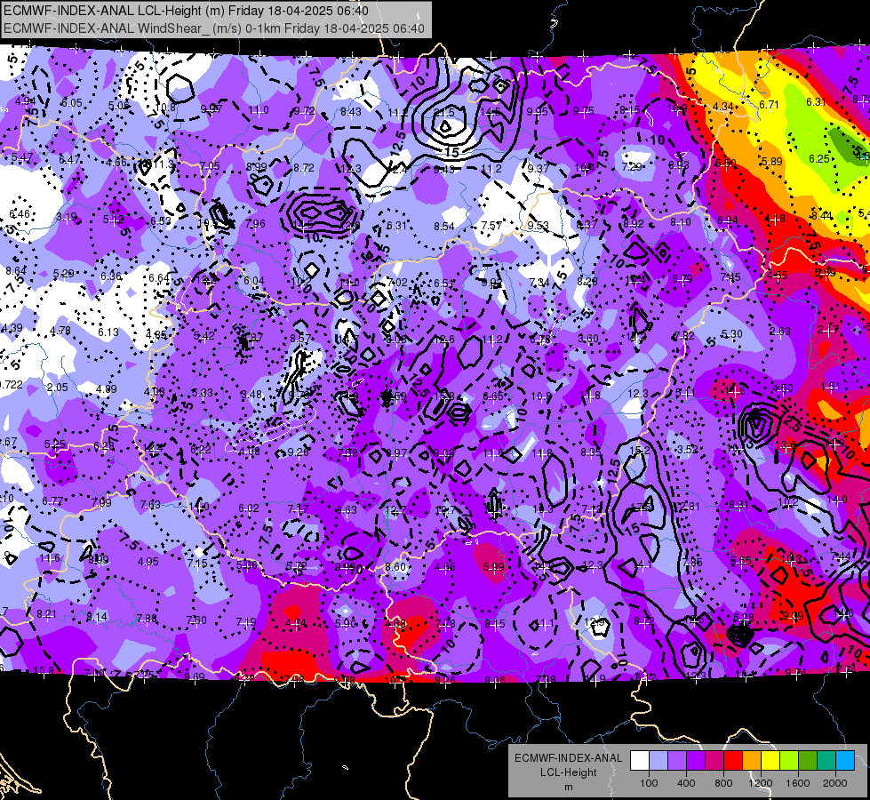Click the magenta legend swatch
Screen dimensions: 870x800
[x=714, y=761]
